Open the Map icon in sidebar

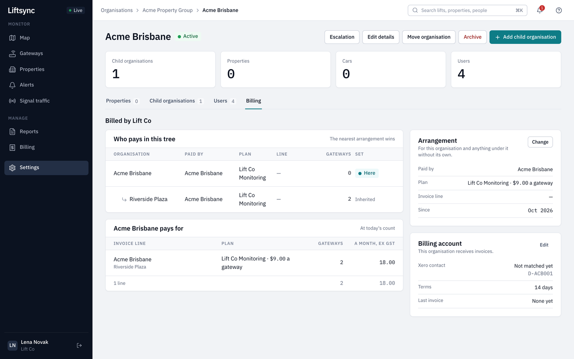pyautogui.click(x=12, y=38)
